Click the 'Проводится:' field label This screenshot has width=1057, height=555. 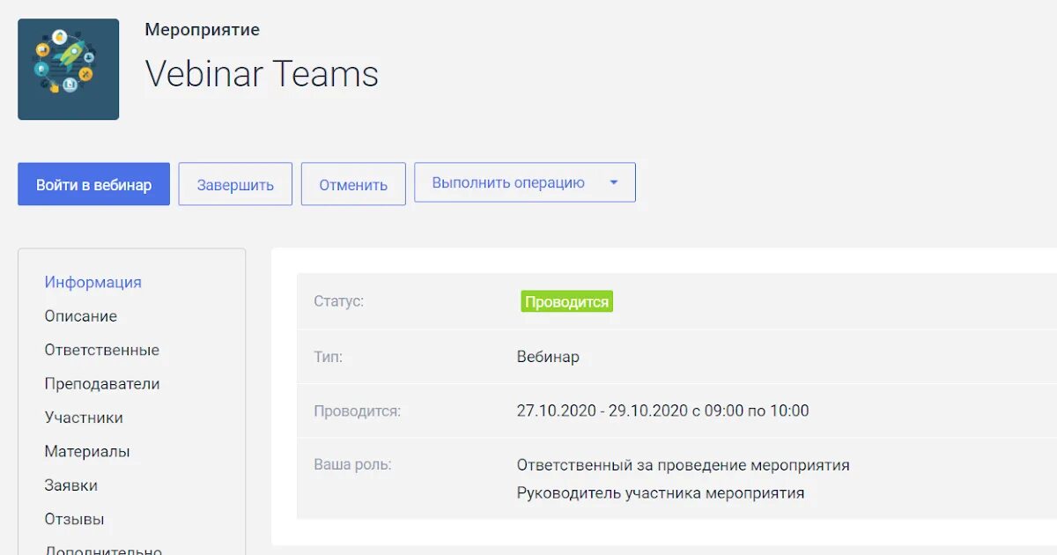tap(358, 411)
